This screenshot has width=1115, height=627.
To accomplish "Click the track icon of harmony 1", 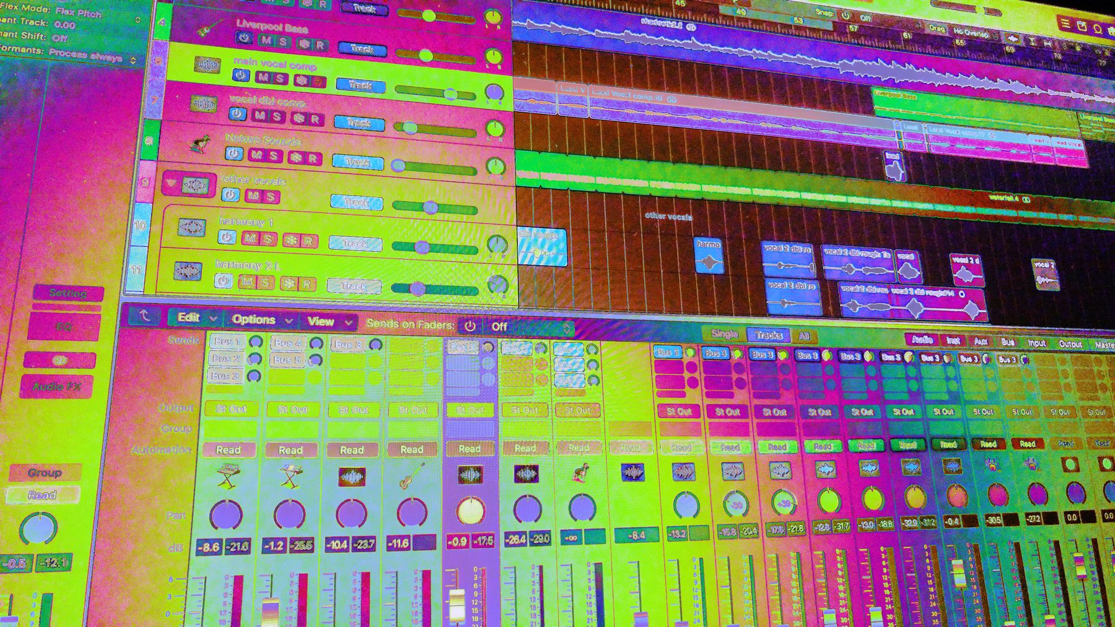I will (x=192, y=228).
